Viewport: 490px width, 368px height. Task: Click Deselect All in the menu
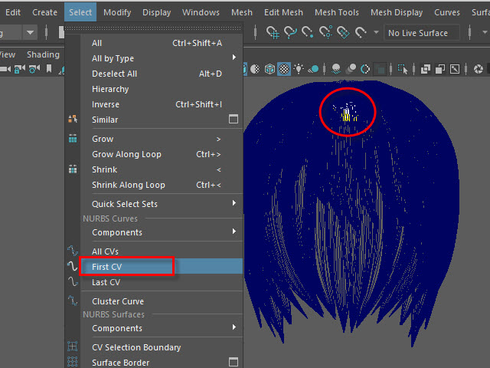click(x=114, y=74)
